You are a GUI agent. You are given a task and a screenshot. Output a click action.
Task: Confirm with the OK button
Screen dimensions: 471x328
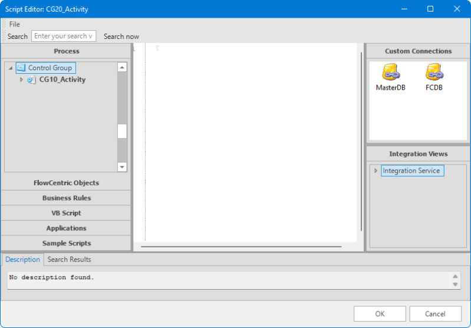pyautogui.click(x=380, y=314)
